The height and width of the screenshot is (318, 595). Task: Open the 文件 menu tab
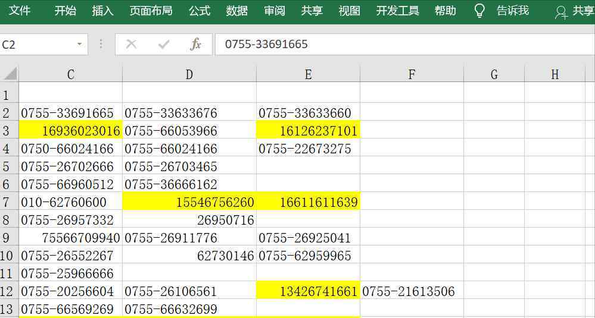coord(20,11)
